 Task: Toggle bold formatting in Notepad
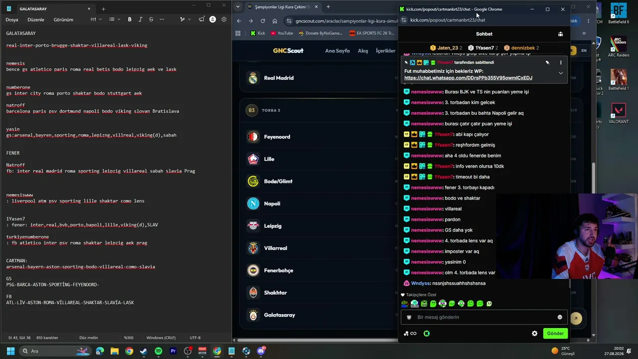(x=130, y=19)
